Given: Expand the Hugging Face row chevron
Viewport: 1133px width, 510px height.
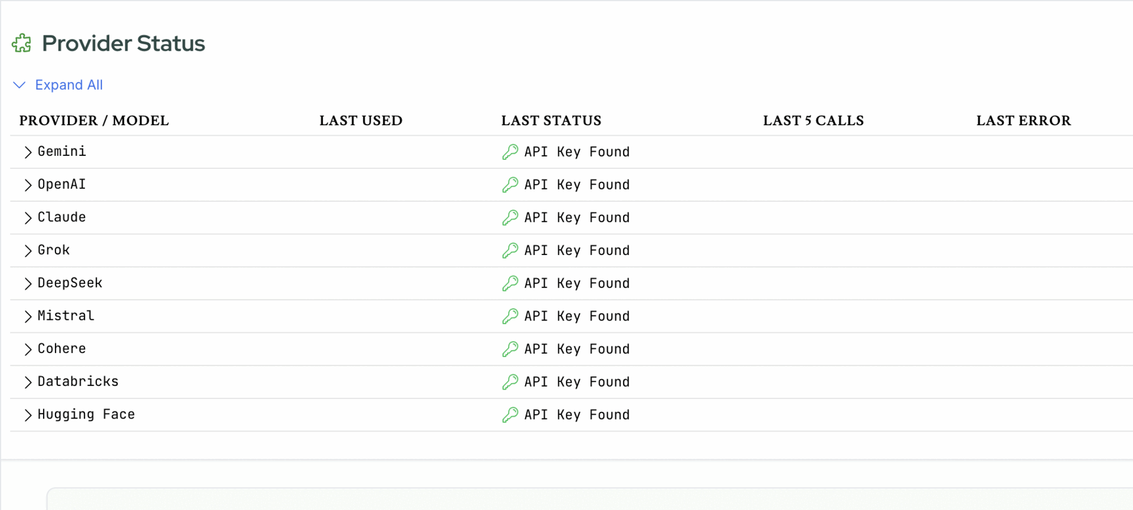Looking at the screenshot, I should point(28,415).
